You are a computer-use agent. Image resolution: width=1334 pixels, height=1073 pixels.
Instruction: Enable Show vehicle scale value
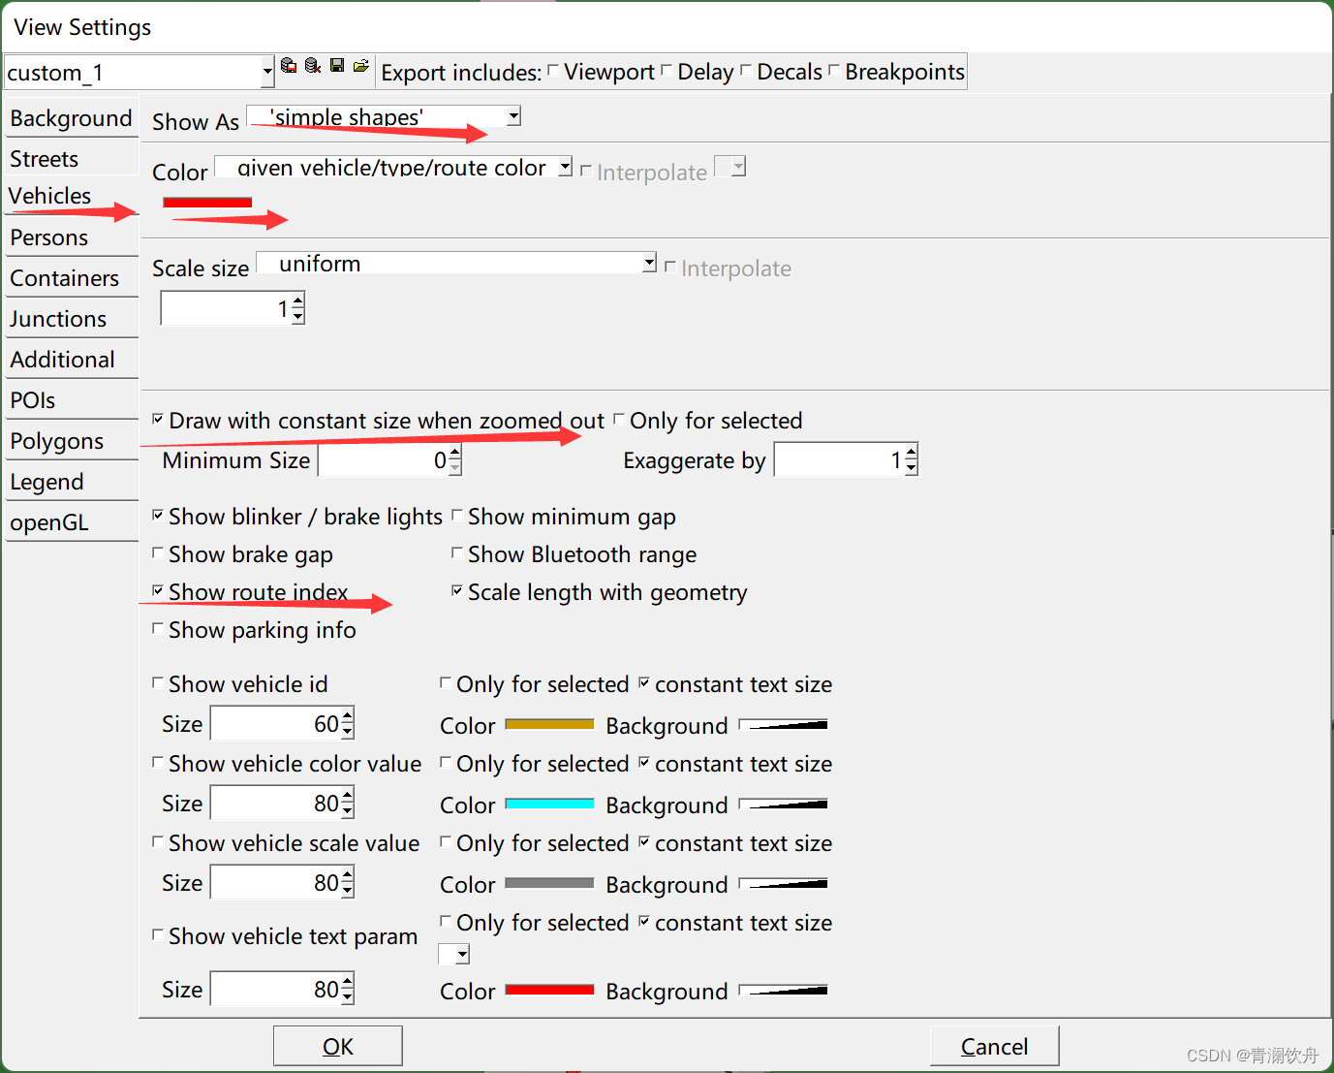click(x=158, y=841)
